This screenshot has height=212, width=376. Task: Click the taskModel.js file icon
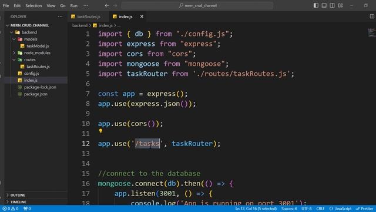click(x=22, y=46)
